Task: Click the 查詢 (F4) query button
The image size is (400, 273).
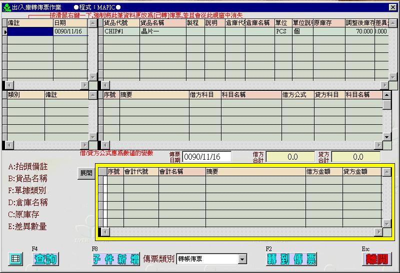Action: pyautogui.click(x=45, y=259)
